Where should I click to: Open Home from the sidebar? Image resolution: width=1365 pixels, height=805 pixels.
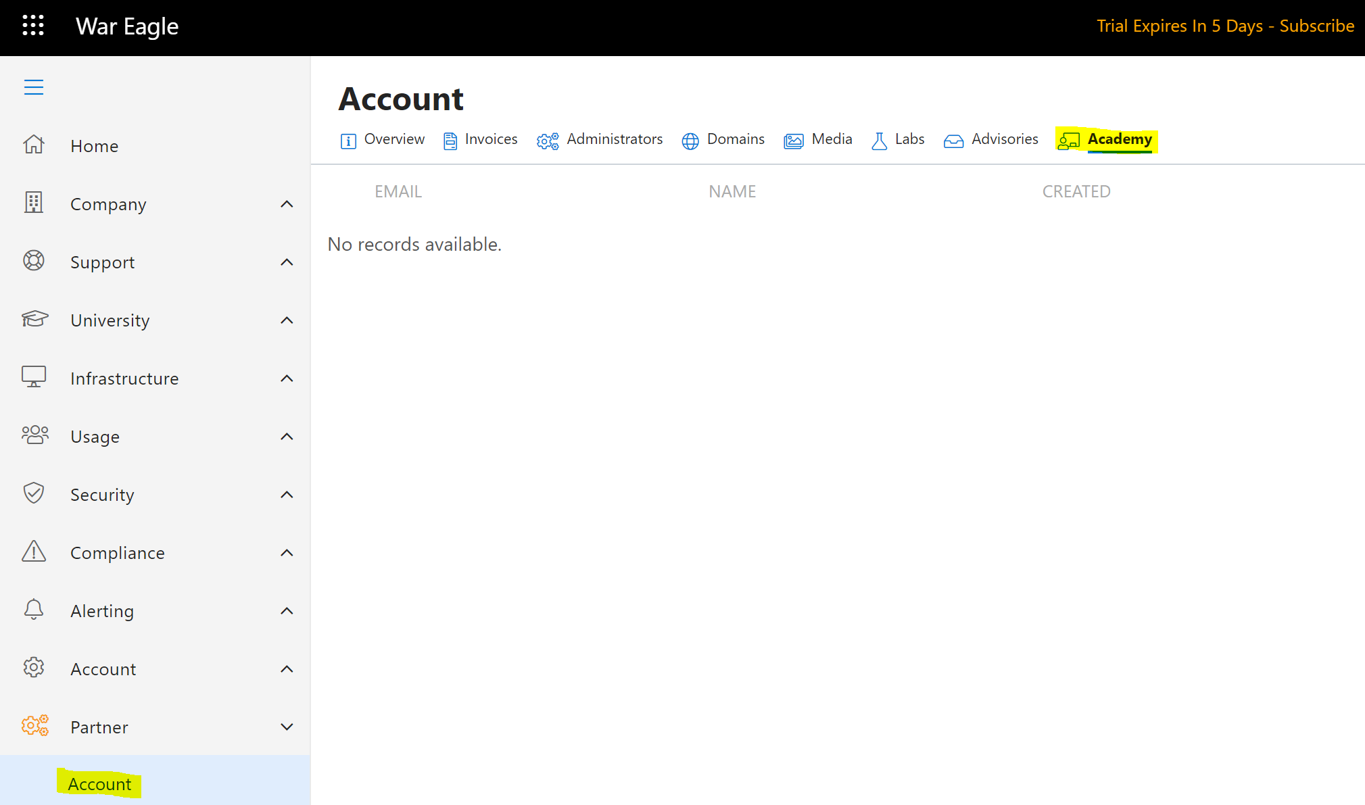pos(95,146)
